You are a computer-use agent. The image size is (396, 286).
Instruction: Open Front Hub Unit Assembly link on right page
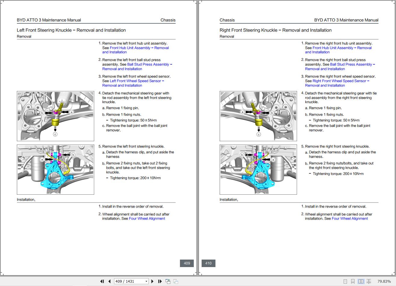(338, 50)
